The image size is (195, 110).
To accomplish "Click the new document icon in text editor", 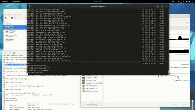I will pos(14,53).
